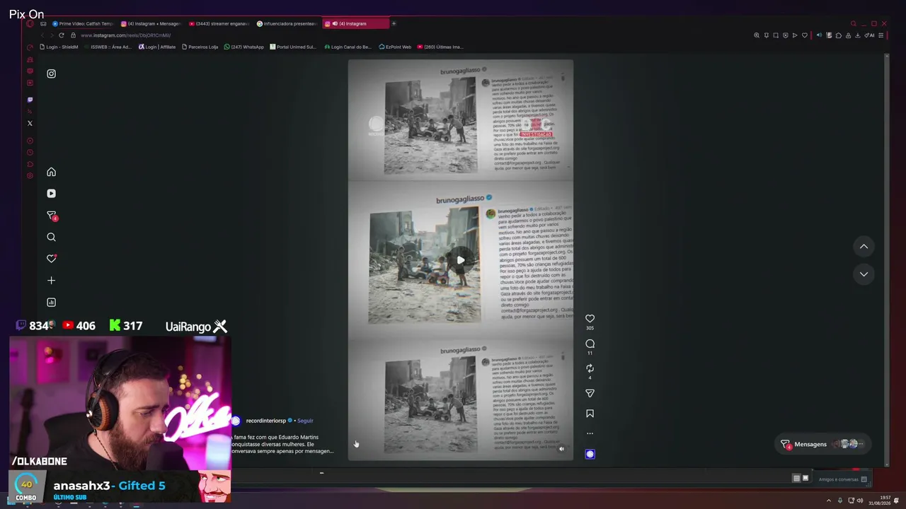Add page to bookmarks heart icon
Viewport: 906px width, 509px height.
coord(804,35)
